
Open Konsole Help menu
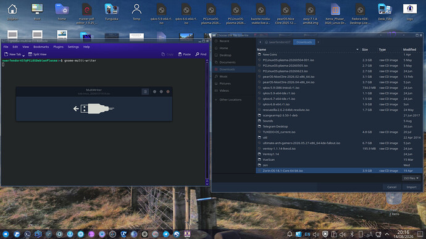[86, 47]
